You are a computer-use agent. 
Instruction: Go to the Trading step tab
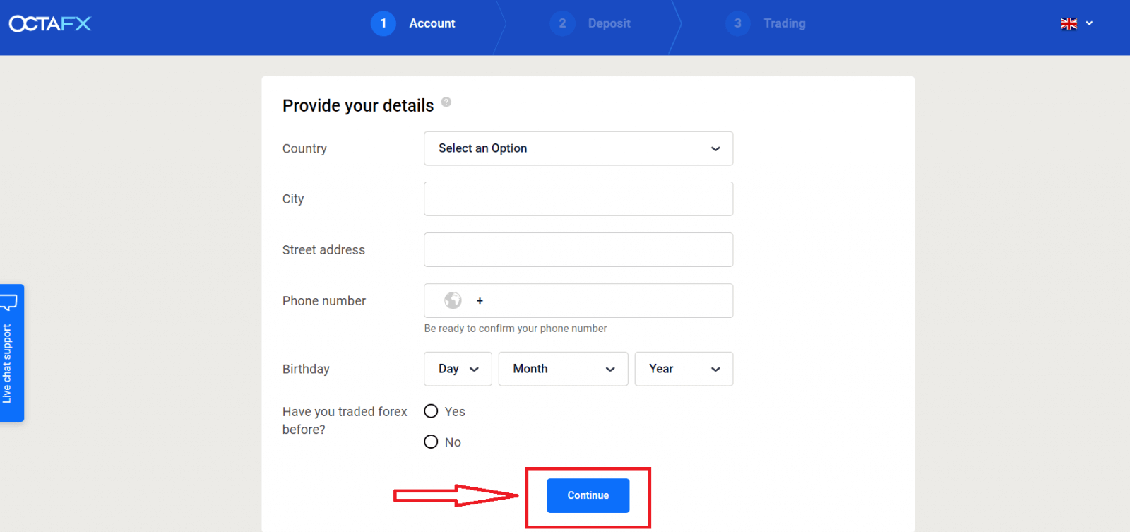click(784, 23)
